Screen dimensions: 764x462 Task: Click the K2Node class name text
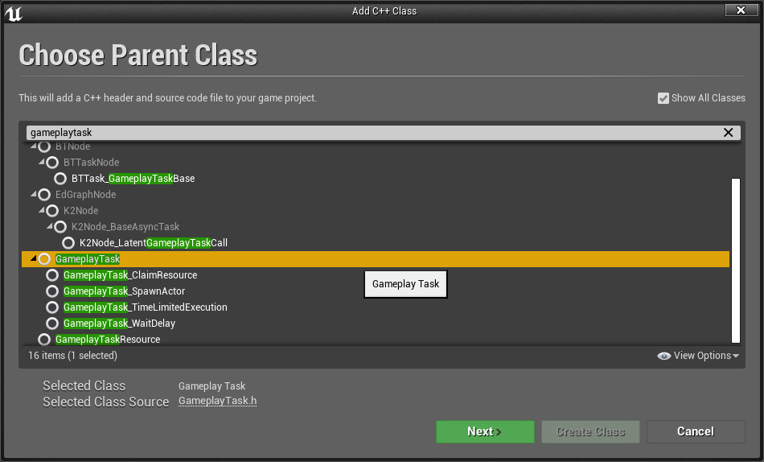coord(81,211)
